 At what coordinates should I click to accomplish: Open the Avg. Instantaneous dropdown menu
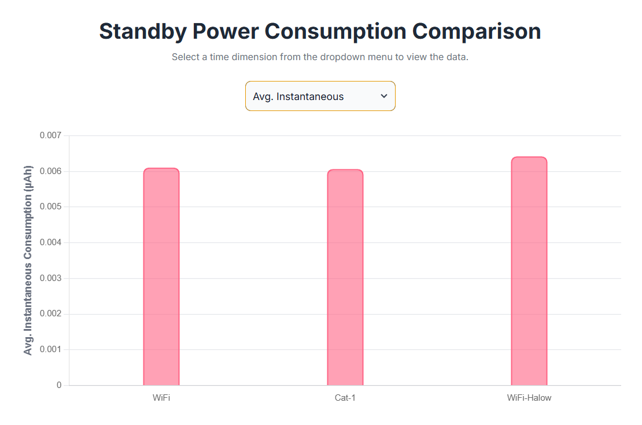(320, 96)
